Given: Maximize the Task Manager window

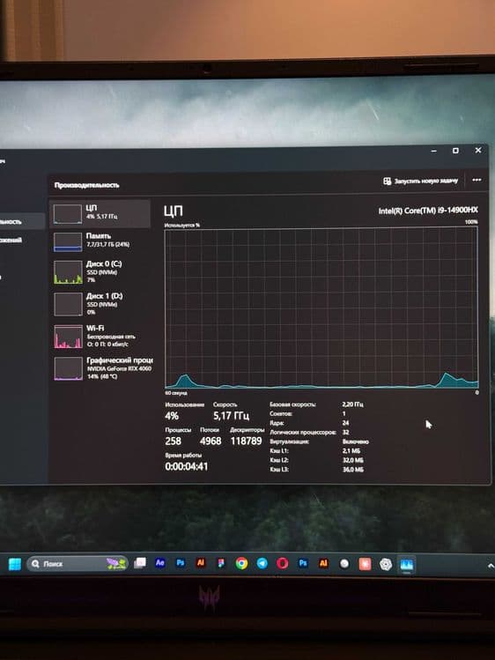Looking at the screenshot, I should pos(455,151).
